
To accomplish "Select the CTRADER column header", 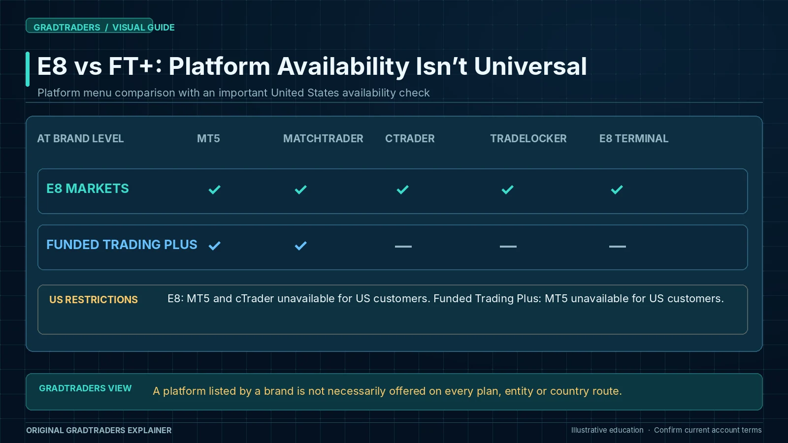I will pyautogui.click(x=410, y=139).
